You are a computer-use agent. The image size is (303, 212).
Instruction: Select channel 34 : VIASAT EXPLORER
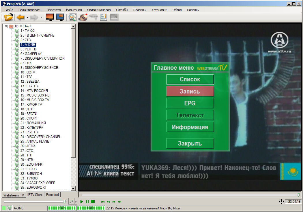tap(38, 183)
